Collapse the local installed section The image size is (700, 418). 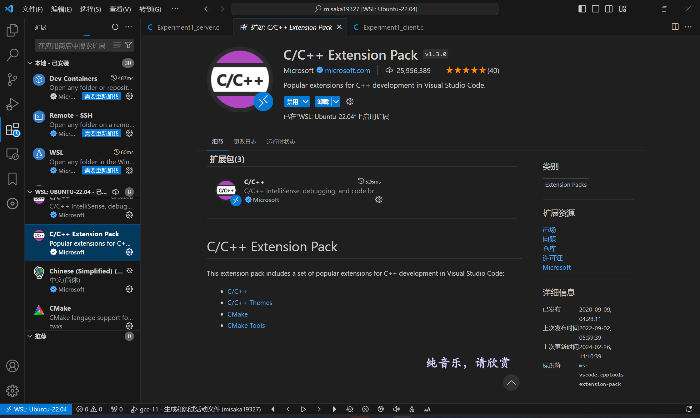click(30, 63)
